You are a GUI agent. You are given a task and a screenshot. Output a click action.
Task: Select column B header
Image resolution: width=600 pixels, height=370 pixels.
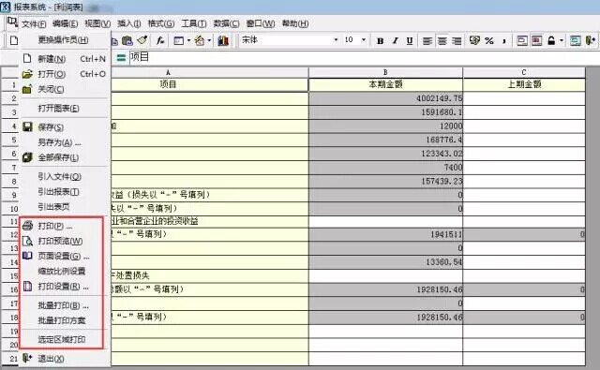[385, 72]
